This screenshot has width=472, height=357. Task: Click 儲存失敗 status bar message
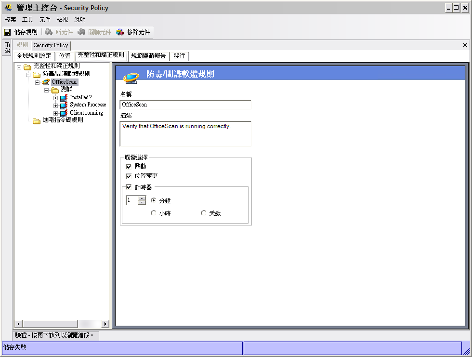pos(15,347)
